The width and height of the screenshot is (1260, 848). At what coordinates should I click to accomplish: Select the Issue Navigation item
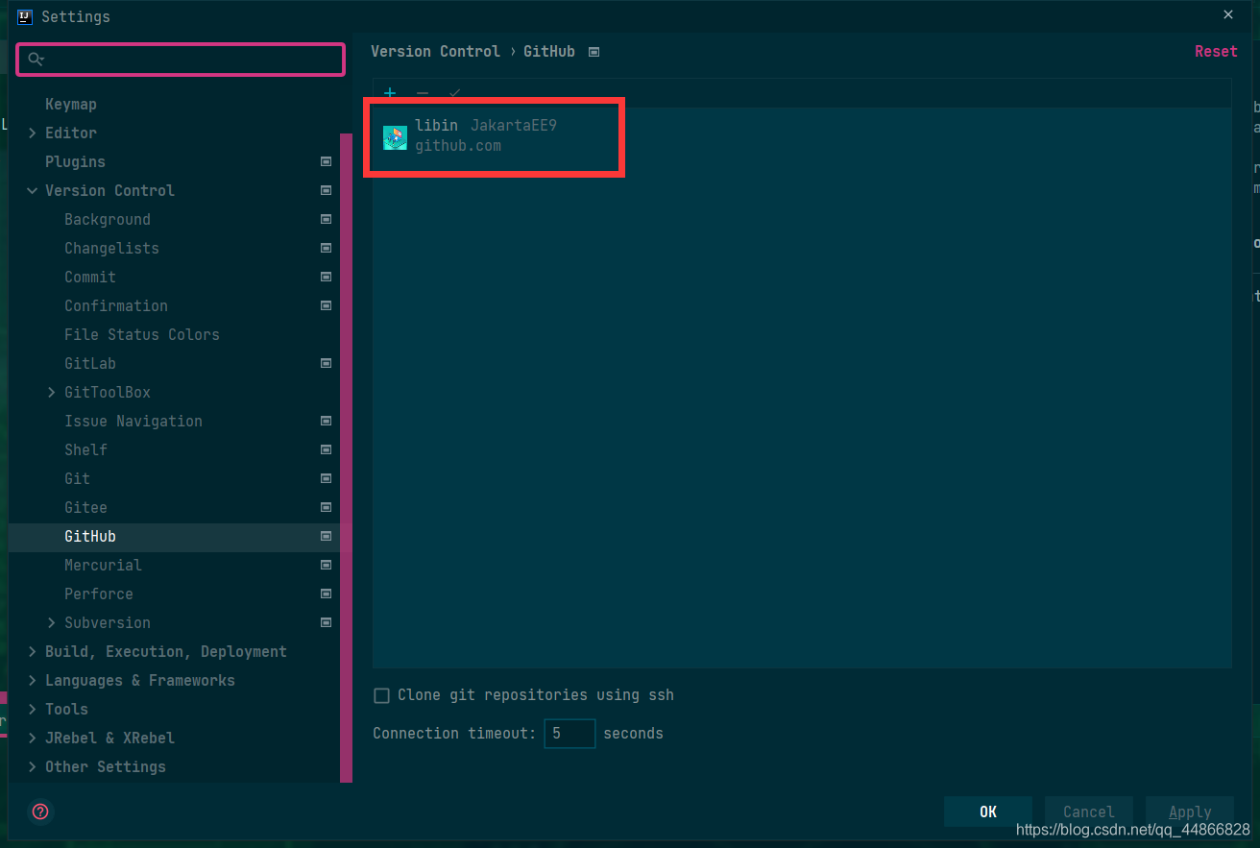133,421
